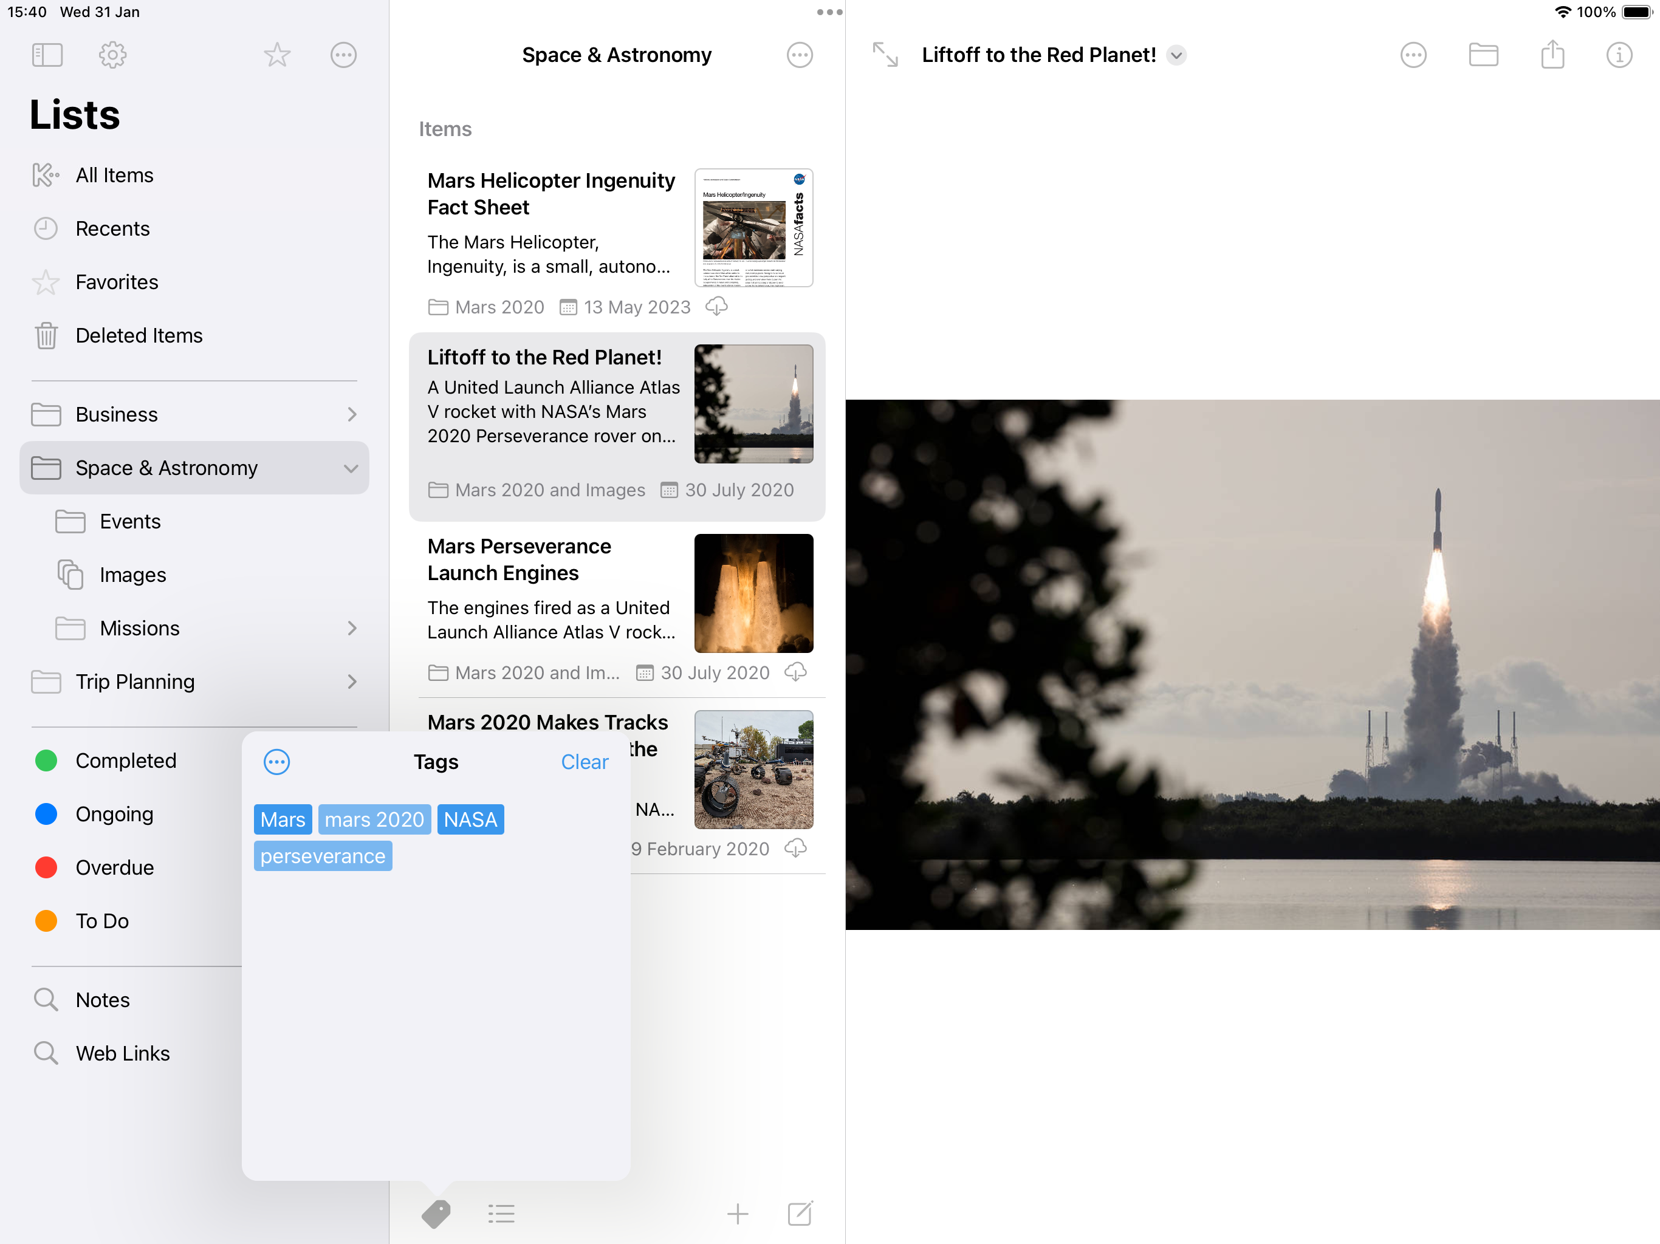Collapse the Space & Astronomy folder
This screenshot has height=1244, width=1660.
pos(351,468)
